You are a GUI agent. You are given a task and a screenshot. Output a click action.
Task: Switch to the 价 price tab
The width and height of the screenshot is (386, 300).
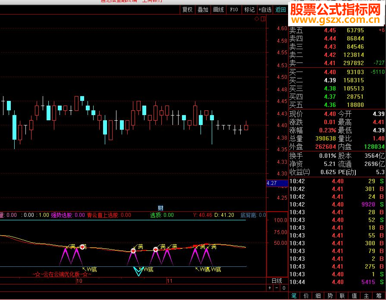[306, 296]
